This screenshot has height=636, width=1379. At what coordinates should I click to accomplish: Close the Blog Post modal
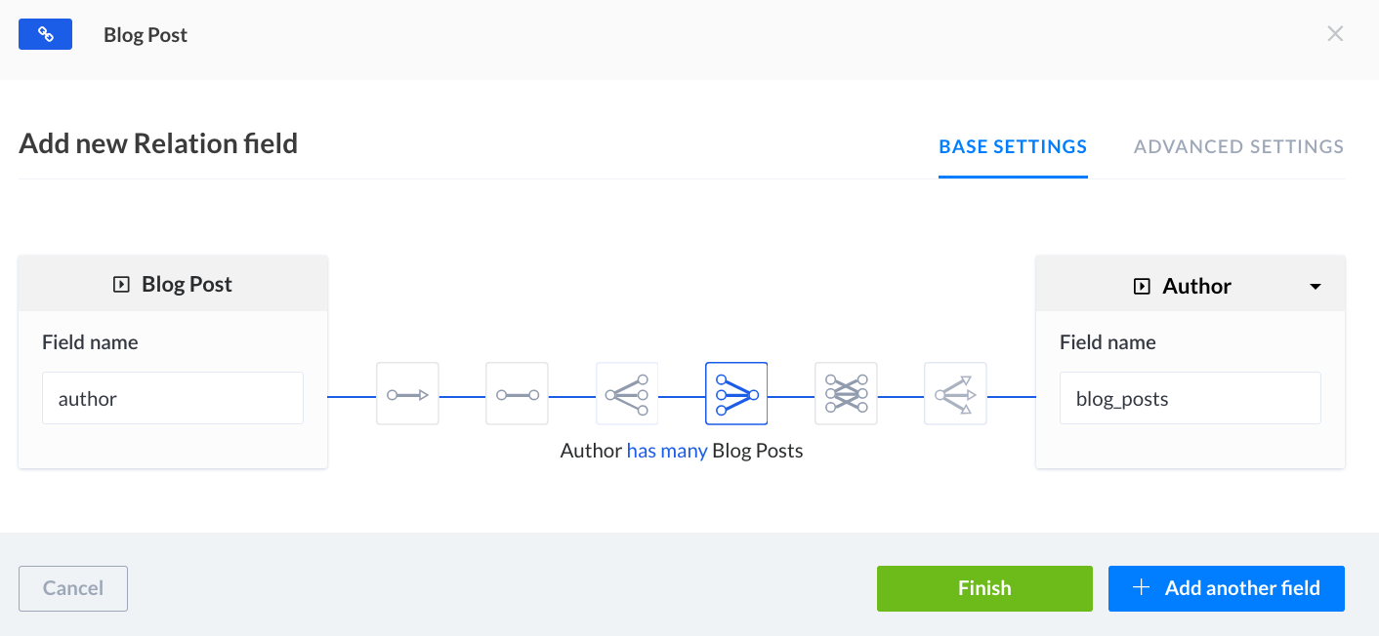click(x=1335, y=34)
